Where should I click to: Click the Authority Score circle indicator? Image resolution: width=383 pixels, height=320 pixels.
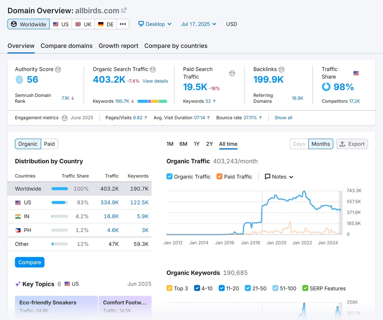[x=19, y=80]
